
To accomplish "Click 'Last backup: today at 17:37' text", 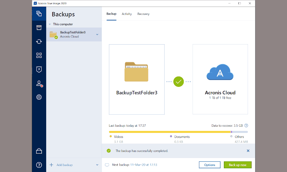I will (127, 126).
